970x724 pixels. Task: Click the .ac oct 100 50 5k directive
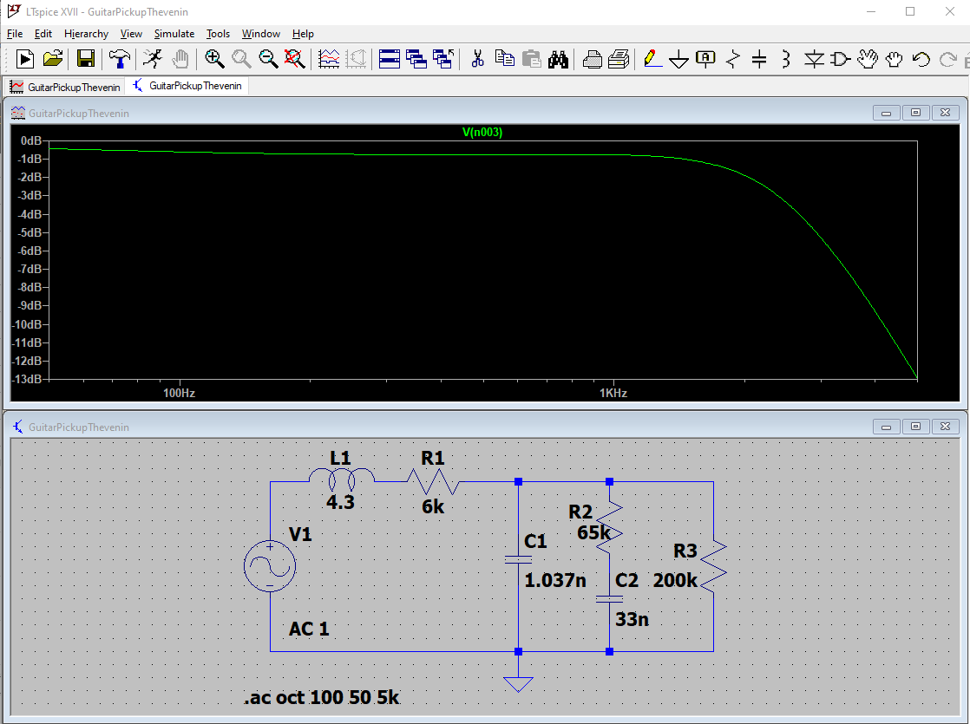pos(322,698)
